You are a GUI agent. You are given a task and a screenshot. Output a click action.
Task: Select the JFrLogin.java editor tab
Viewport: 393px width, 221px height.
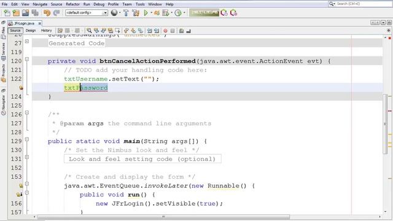25,23
